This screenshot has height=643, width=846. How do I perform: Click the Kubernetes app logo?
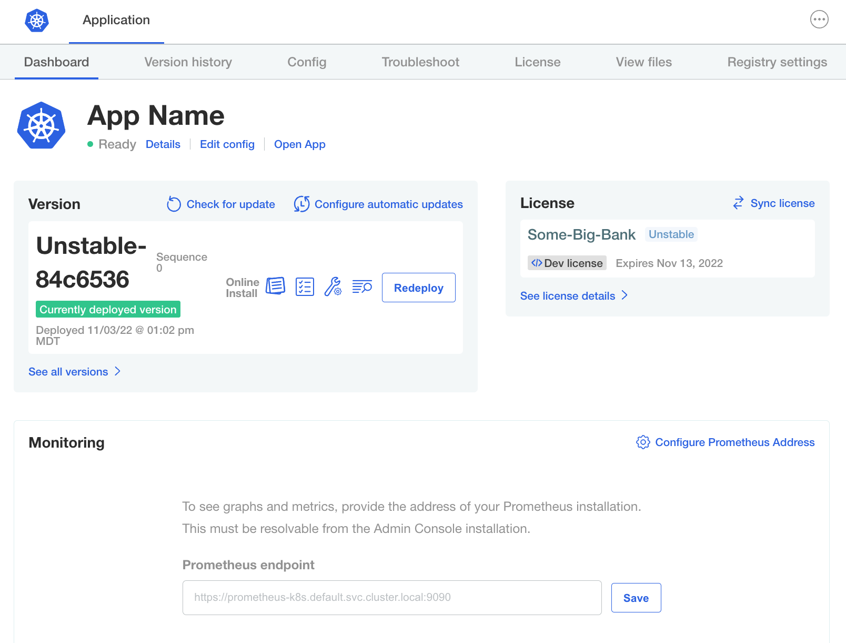41,125
